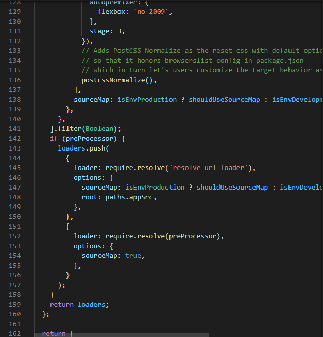Click shouldUseSourceMap on line 147
Screen dimensions: 323x337
[x=232, y=188]
